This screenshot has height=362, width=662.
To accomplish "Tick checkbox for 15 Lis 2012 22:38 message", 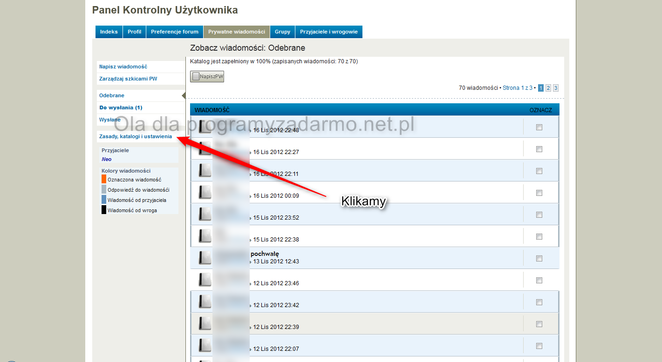I will [x=539, y=236].
